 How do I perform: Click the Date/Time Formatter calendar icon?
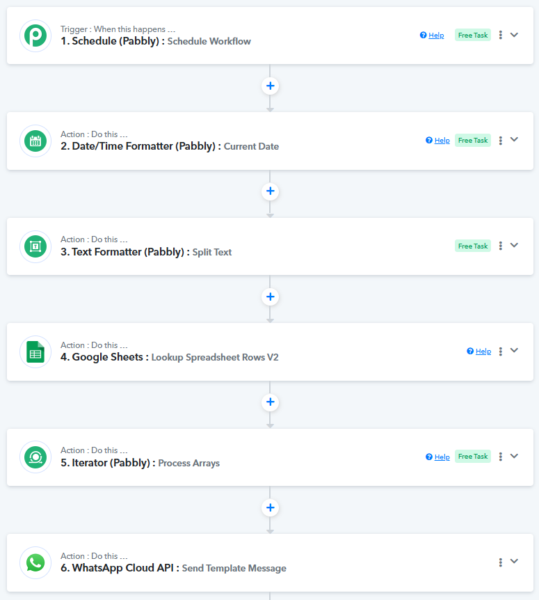pos(35,141)
